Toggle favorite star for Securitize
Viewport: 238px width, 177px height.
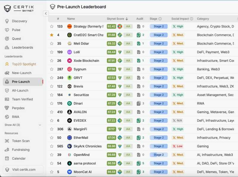coord(52,95)
